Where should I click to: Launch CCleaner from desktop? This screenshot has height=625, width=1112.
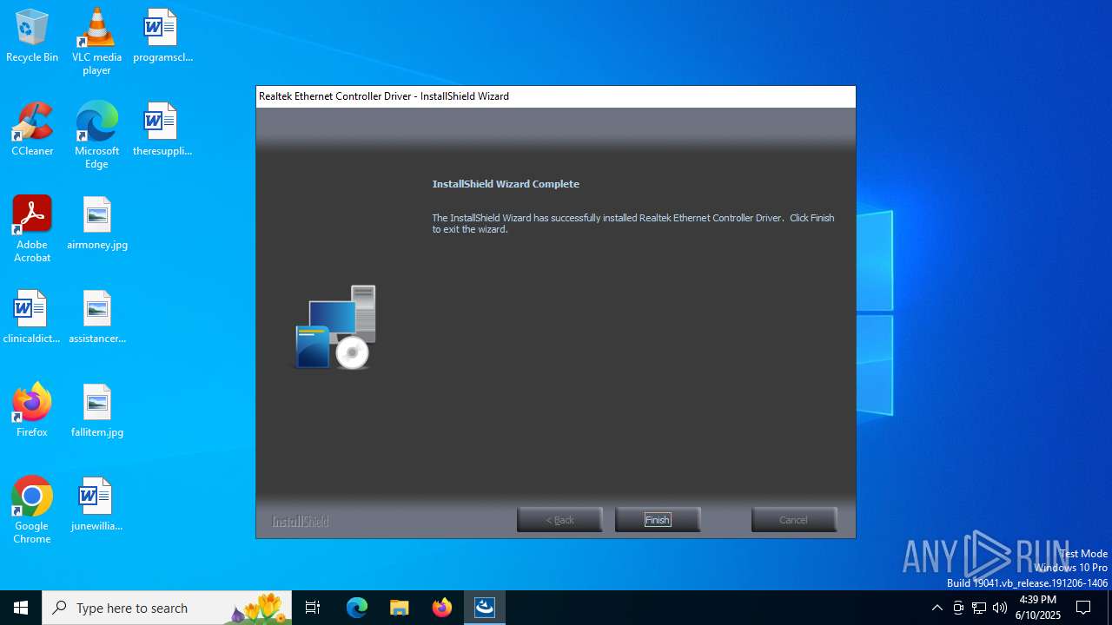(x=32, y=130)
